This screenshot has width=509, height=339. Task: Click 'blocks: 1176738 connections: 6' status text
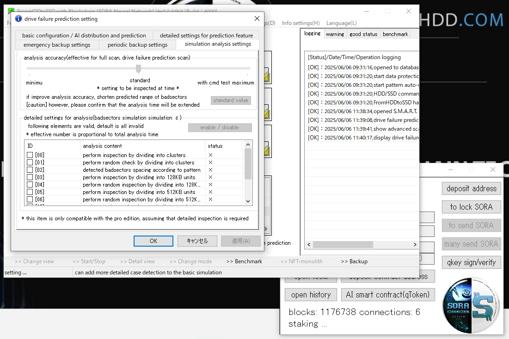pos(354,312)
